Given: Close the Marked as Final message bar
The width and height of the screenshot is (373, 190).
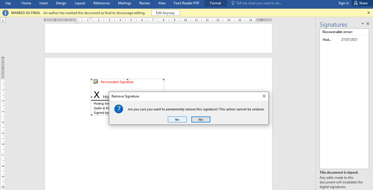Looking at the screenshot, I should coord(369,13).
